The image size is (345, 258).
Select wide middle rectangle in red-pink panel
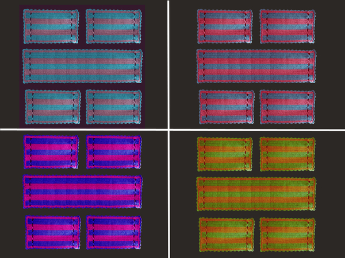[x=256, y=66]
